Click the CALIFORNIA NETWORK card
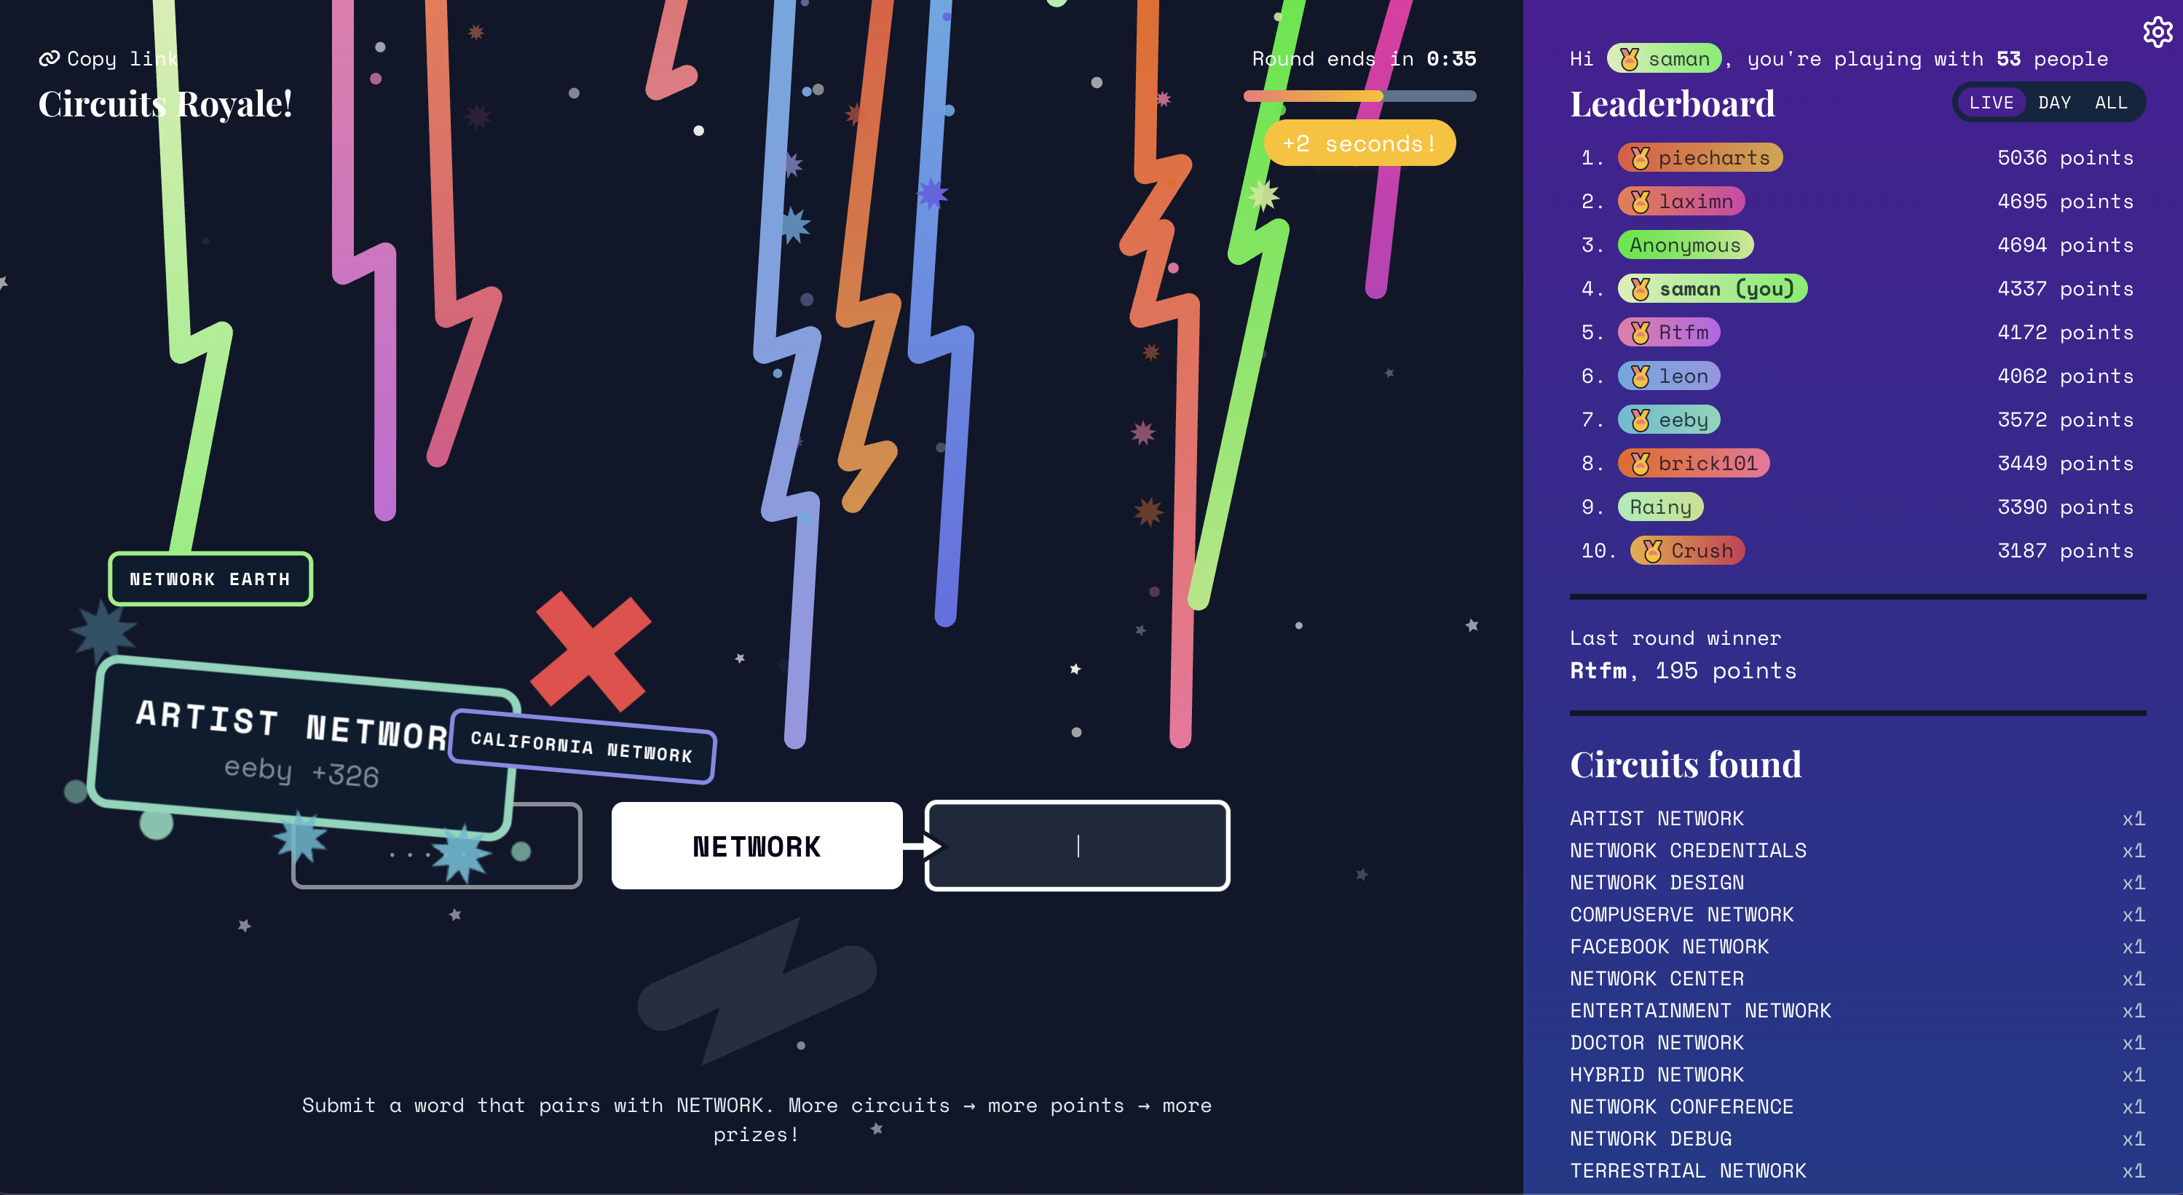The width and height of the screenshot is (2183, 1195). coord(581,746)
